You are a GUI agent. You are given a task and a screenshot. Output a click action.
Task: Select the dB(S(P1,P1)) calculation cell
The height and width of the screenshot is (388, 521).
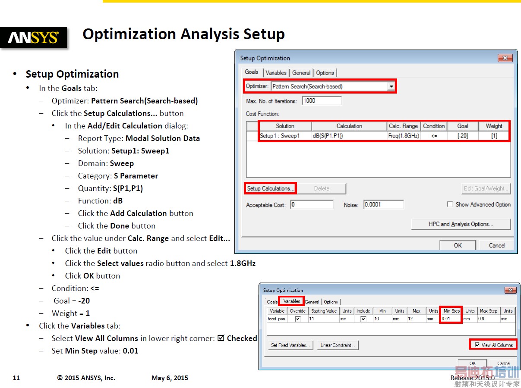tap(349, 136)
